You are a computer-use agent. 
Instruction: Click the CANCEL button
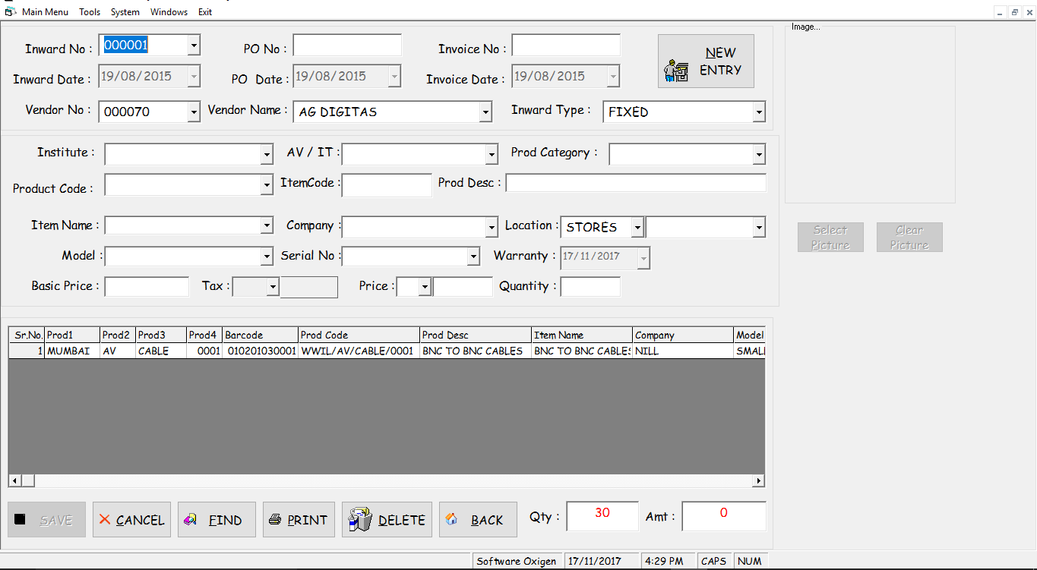(x=131, y=520)
